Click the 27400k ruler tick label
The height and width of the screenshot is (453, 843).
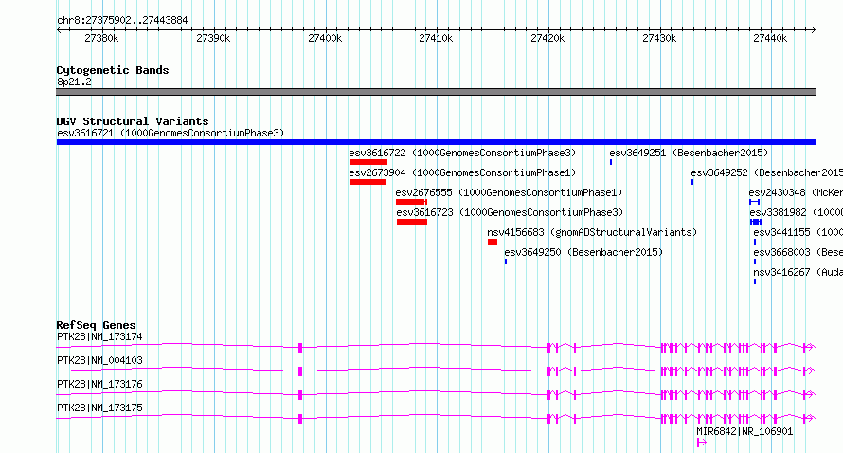325,38
